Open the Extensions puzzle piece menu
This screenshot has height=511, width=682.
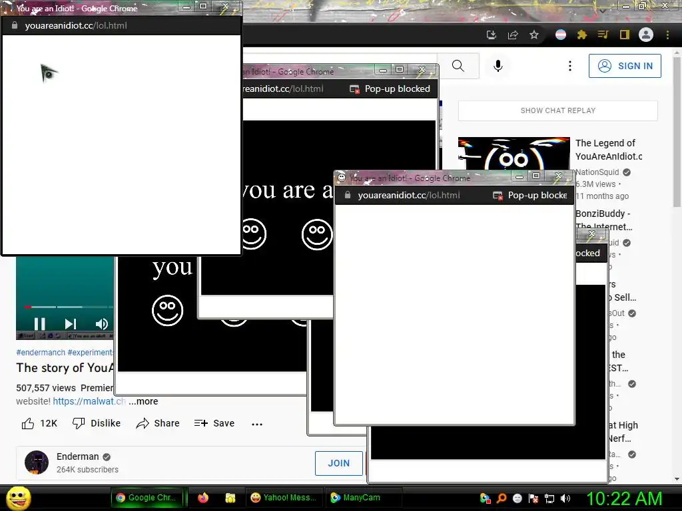tap(582, 35)
